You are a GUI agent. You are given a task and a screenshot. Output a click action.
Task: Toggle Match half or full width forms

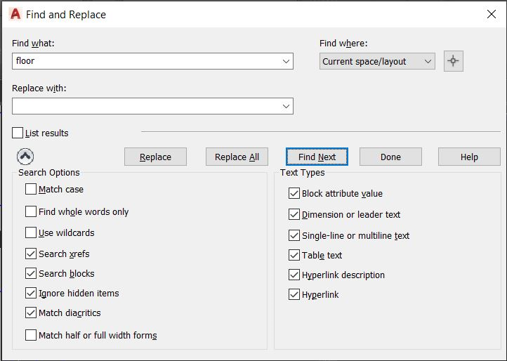click(x=31, y=335)
